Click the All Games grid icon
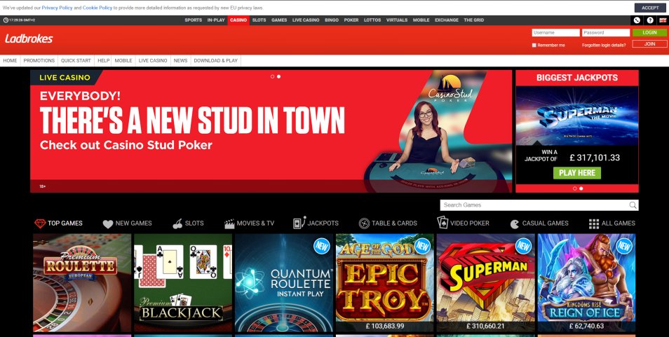 [593, 223]
